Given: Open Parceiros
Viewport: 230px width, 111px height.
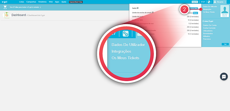Looking at the screenshot, I should click(x=207, y=39).
